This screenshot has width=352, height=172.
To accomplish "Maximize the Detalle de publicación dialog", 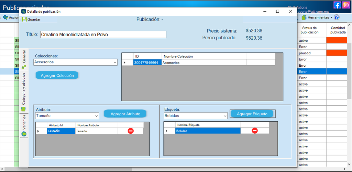I will pyautogui.click(x=278, y=11).
